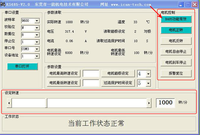Focus the max speed setting input field
This screenshot has height=135, width=200.
coord(91,73)
